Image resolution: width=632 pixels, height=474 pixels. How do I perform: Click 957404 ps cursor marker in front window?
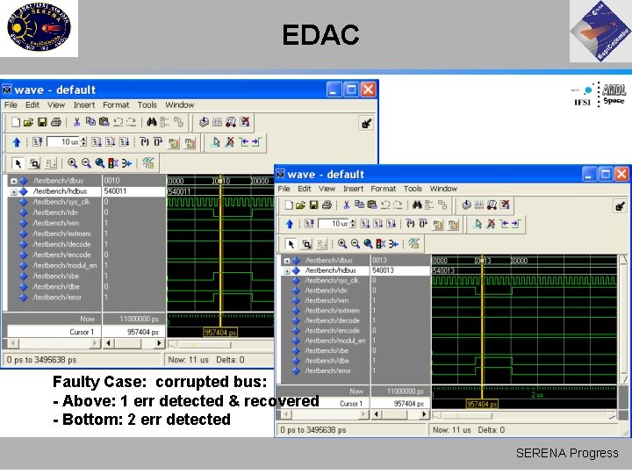pos(482,404)
